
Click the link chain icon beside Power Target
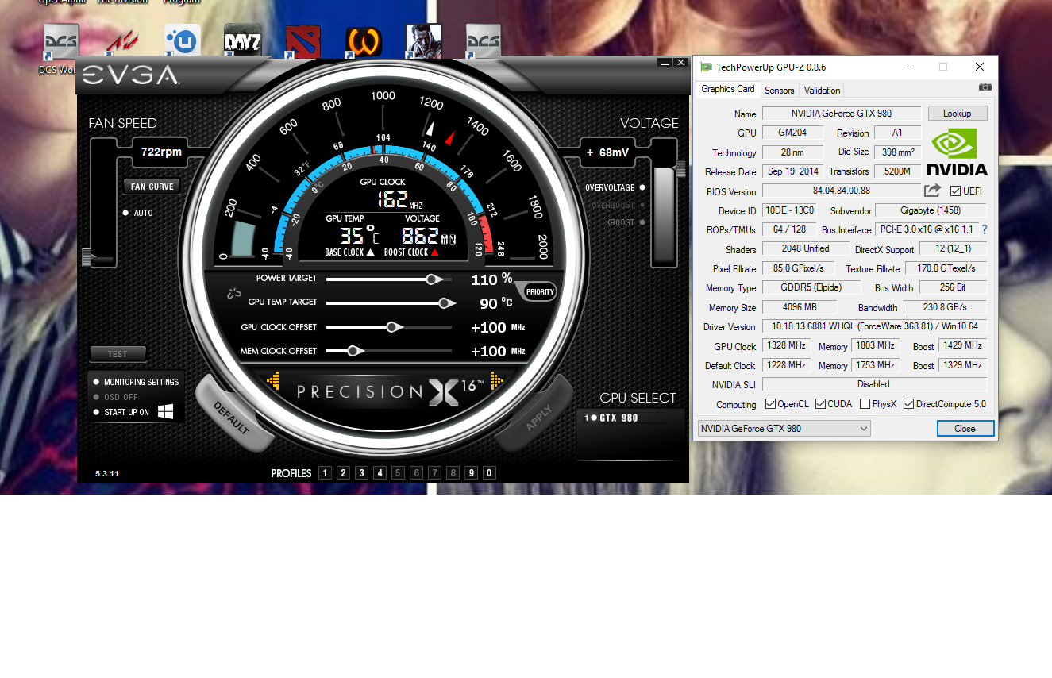(x=233, y=293)
